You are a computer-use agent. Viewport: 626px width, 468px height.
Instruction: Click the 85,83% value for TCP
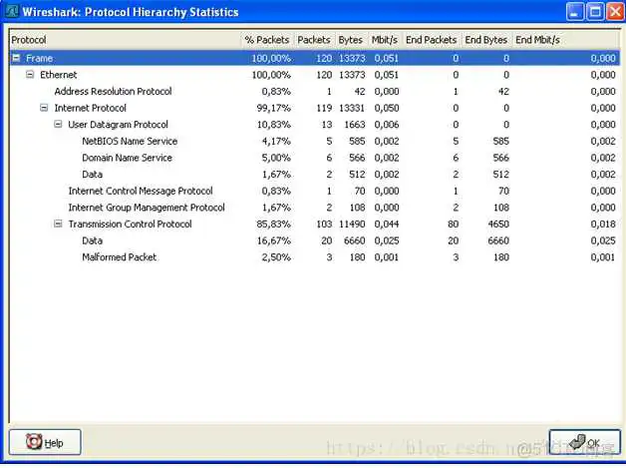coord(274,225)
